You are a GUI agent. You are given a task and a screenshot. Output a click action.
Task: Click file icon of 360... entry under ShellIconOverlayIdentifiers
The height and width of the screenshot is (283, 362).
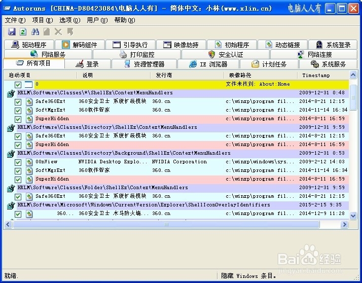pos(29,214)
